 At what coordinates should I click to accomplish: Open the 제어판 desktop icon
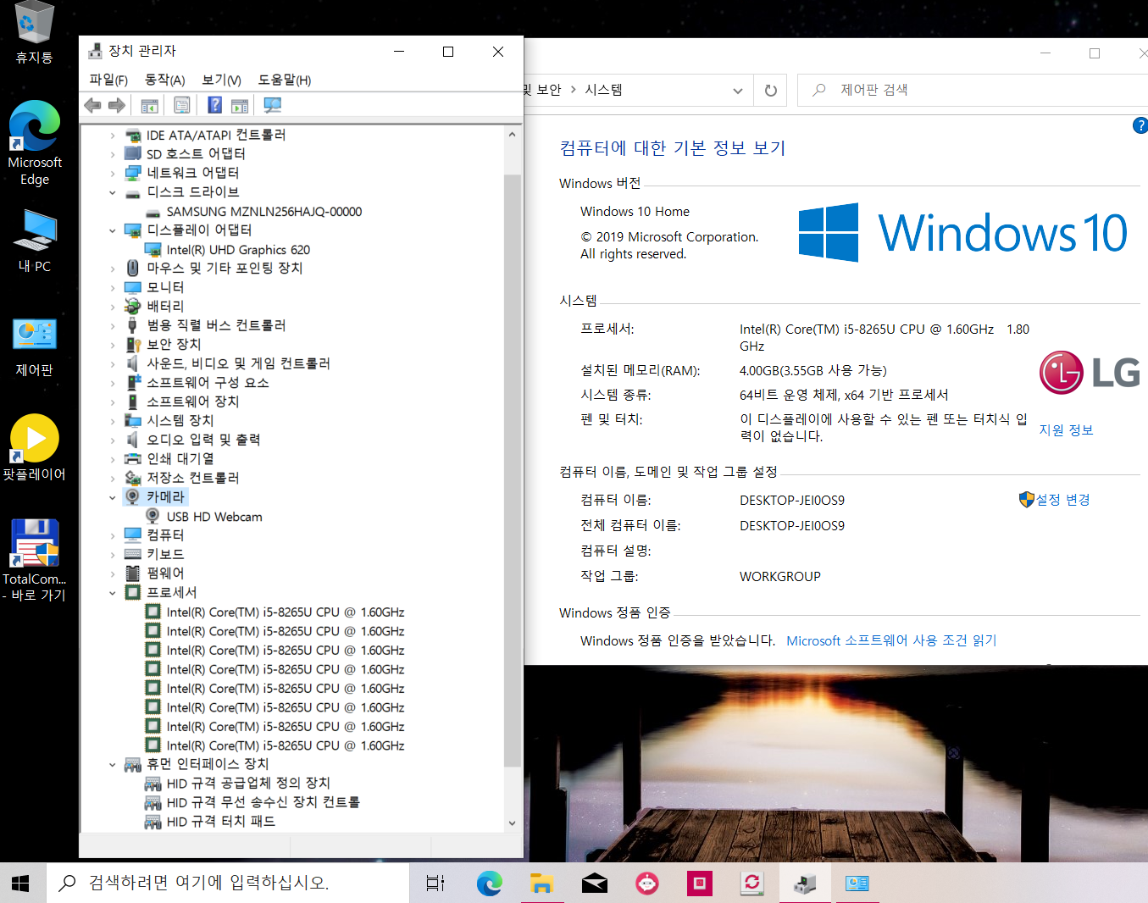click(x=35, y=346)
